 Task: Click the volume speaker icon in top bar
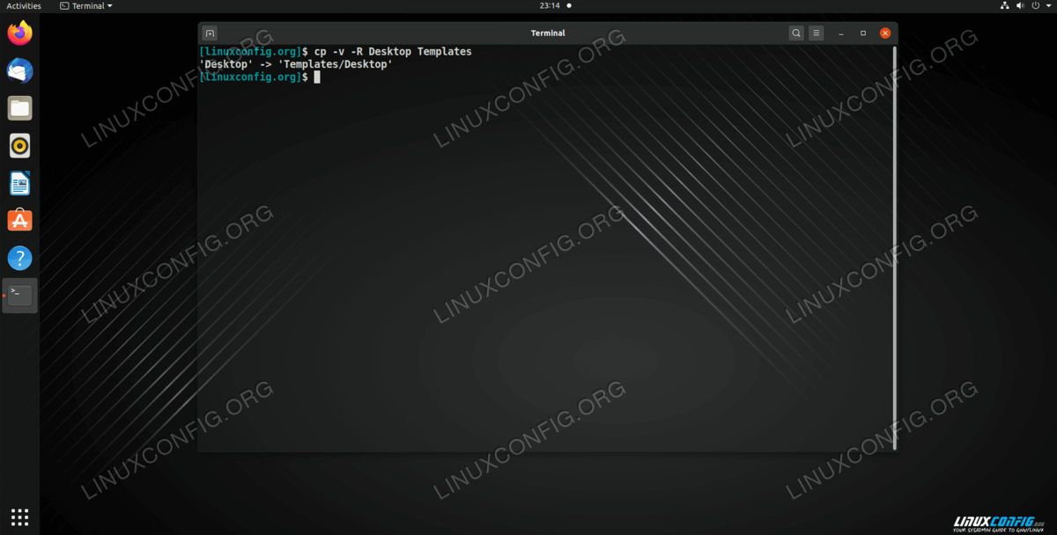pyautogui.click(x=1020, y=6)
